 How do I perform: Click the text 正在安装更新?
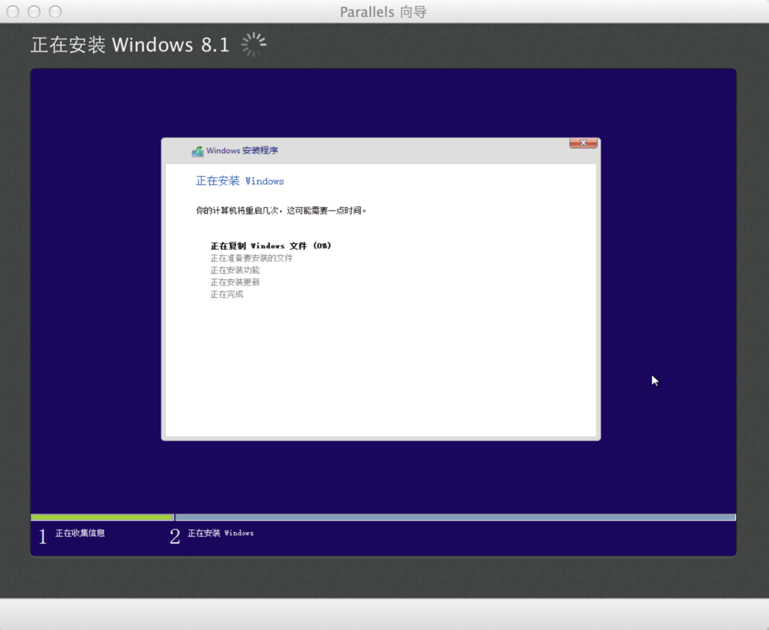pyautogui.click(x=235, y=282)
